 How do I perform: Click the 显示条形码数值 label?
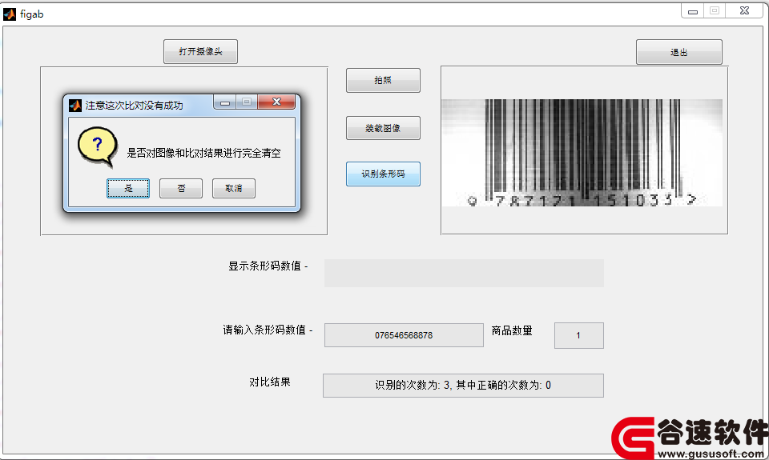click(x=268, y=266)
